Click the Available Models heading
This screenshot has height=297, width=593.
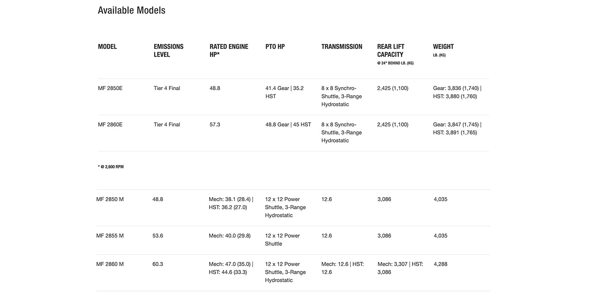pyautogui.click(x=131, y=10)
